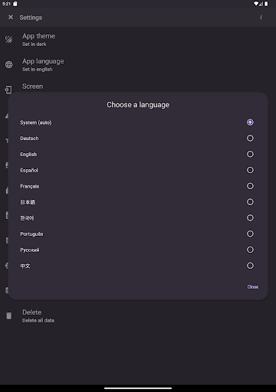Image resolution: width=276 pixels, height=392 pixels.
Task: Select the Korean 한국어 radio button
Action: (250, 217)
